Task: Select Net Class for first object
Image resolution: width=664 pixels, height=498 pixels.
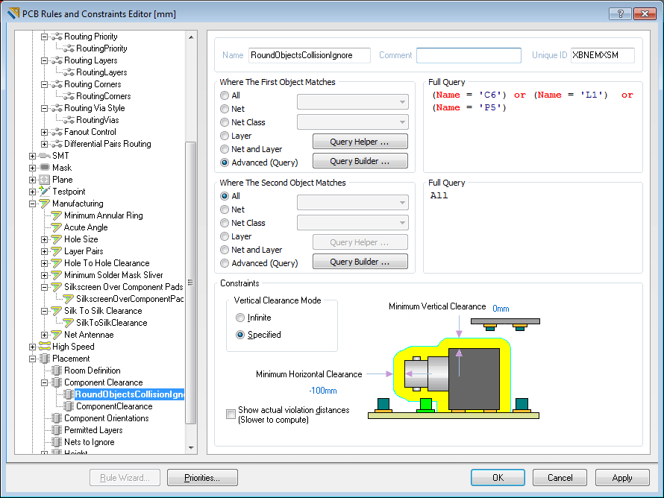Action: (x=225, y=122)
